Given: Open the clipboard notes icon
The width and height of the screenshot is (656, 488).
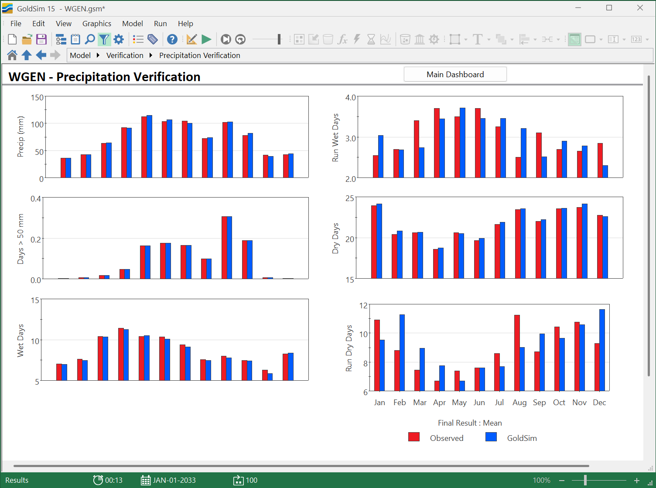Looking at the screenshot, I should (75, 39).
